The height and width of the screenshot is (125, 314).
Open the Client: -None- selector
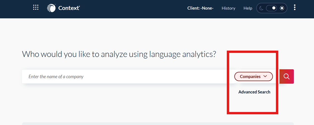200,8
